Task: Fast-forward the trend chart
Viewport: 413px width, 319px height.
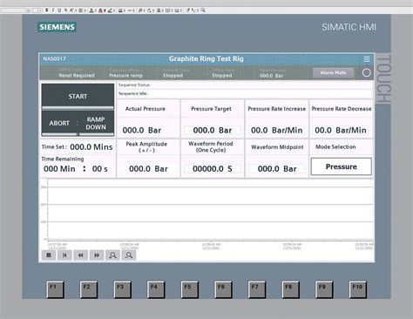Action: (97, 255)
